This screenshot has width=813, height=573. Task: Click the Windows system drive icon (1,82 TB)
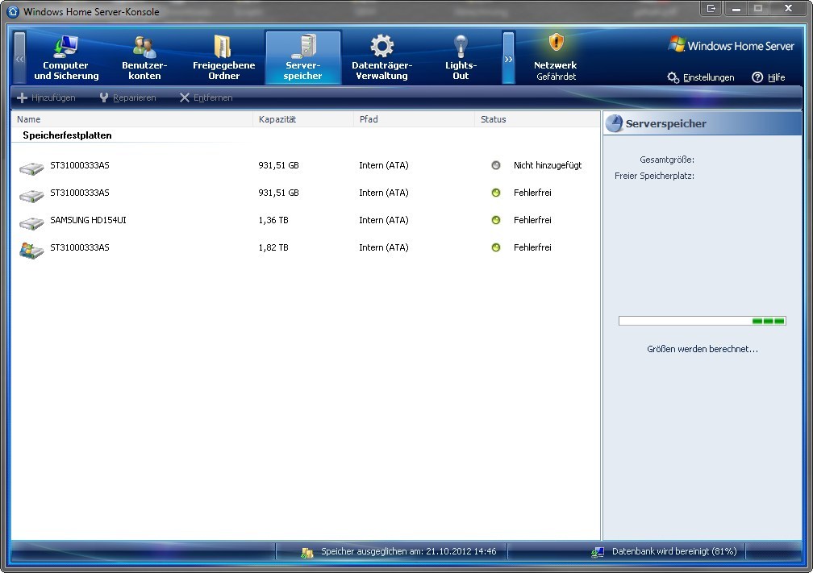(x=31, y=250)
